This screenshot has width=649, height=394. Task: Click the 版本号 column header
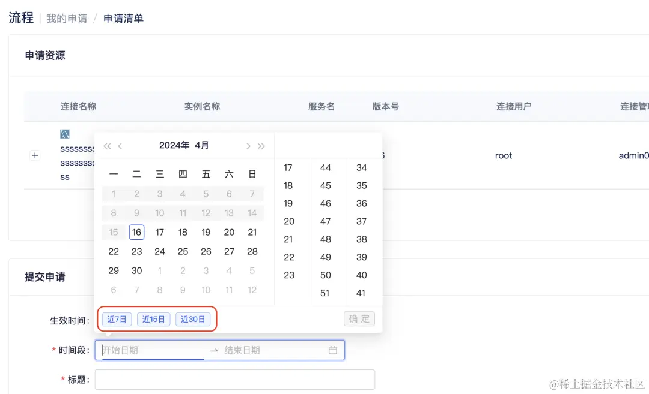click(385, 107)
